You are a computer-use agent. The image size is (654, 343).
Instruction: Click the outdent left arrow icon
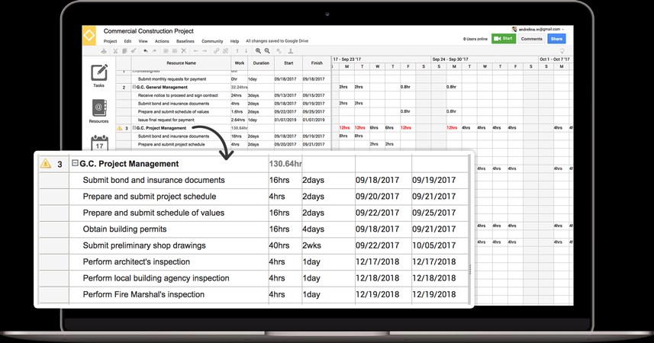(x=195, y=51)
